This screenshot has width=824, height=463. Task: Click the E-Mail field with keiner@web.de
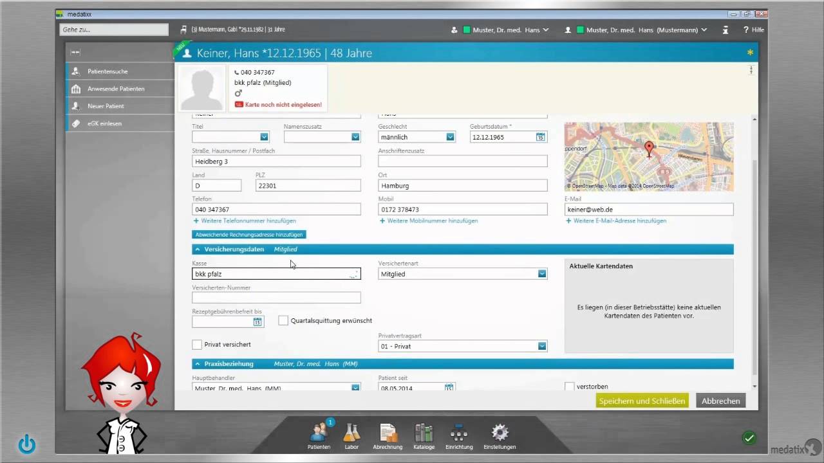(x=649, y=210)
